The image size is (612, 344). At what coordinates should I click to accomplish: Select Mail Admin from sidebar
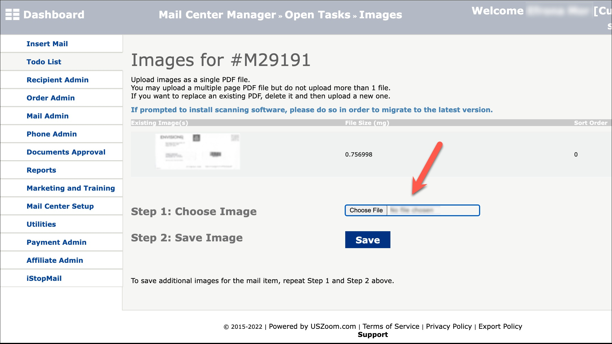coord(47,116)
